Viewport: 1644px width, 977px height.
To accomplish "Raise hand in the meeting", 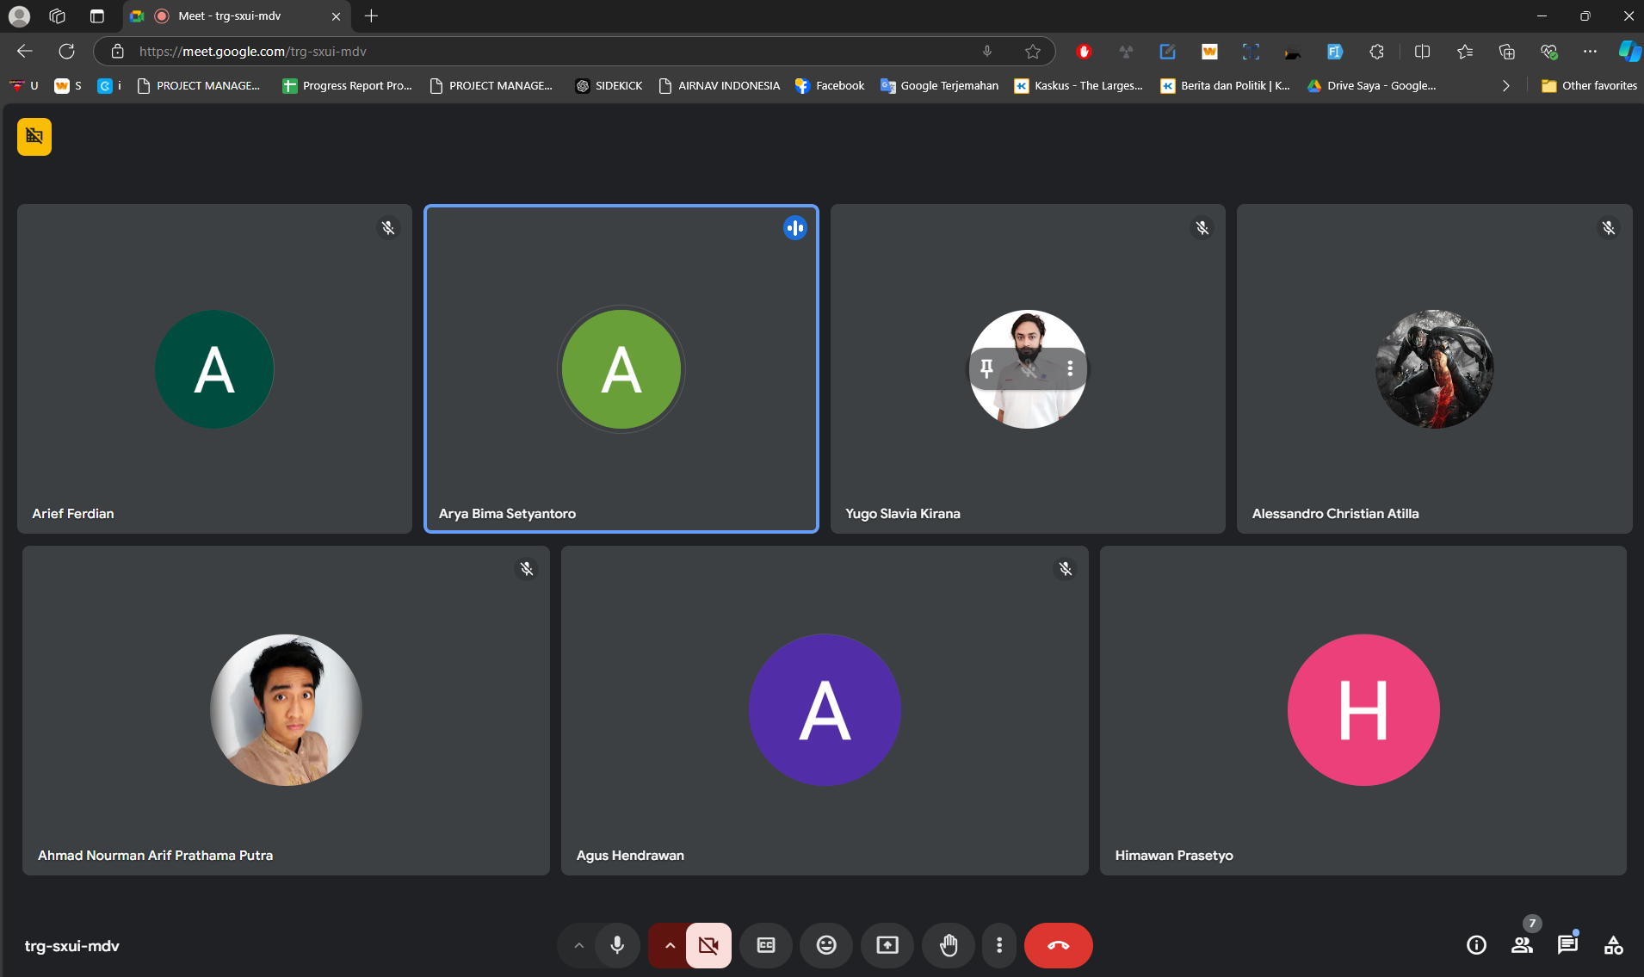I will click(948, 945).
